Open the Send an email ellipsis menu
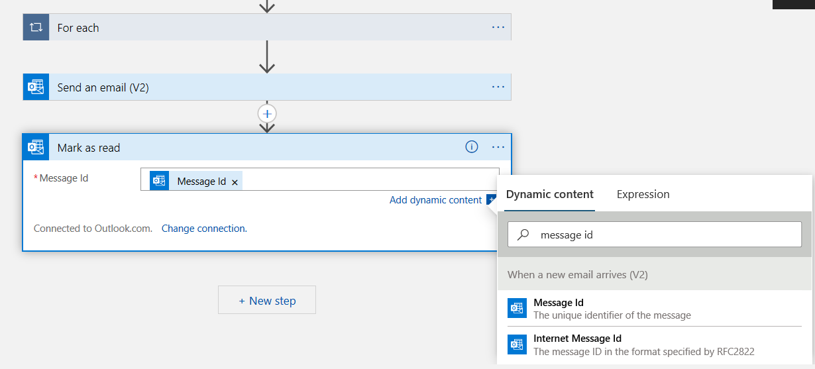The height and width of the screenshot is (369, 815). (498, 87)
